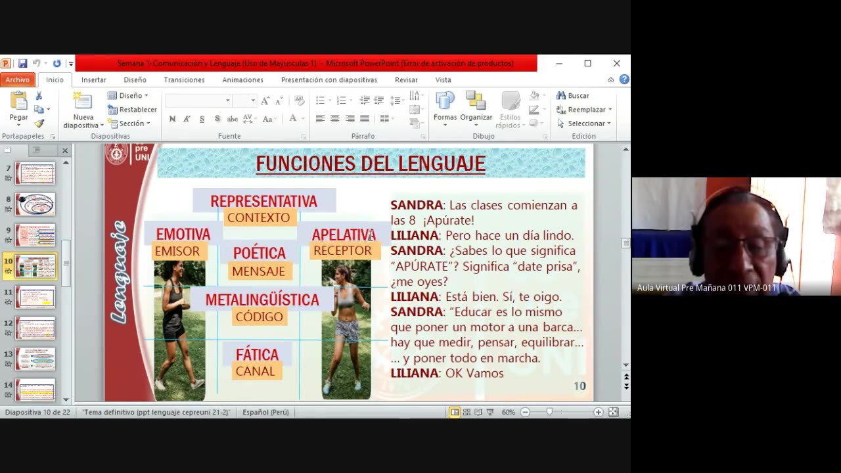
Task: Open the font name combo box
Action: (198, 101)
